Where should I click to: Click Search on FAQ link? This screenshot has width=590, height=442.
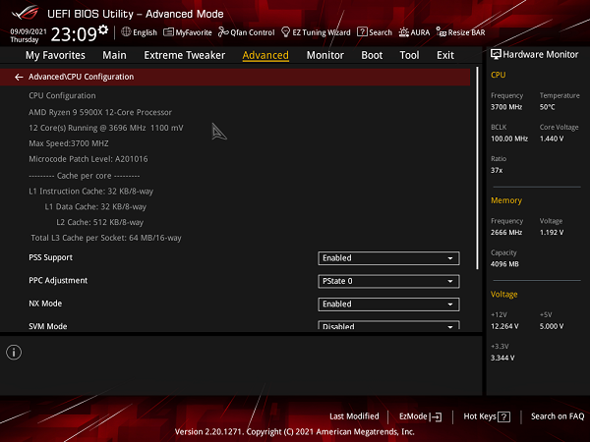558,416
